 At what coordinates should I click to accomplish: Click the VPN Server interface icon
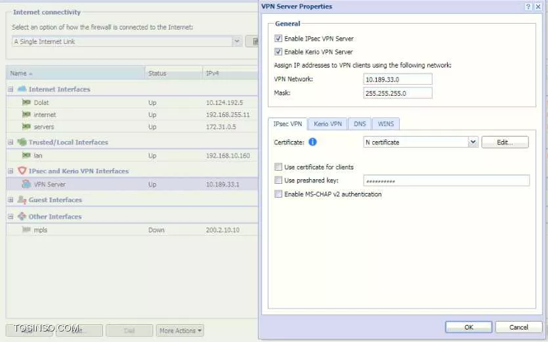pos(26,184)
